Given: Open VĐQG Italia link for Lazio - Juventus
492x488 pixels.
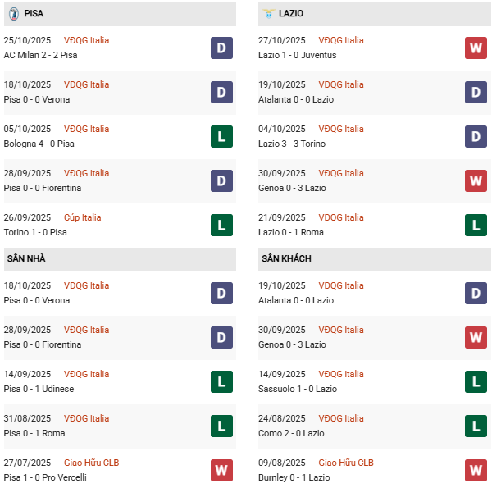Looking at the screenshot, I should (341, 40).
